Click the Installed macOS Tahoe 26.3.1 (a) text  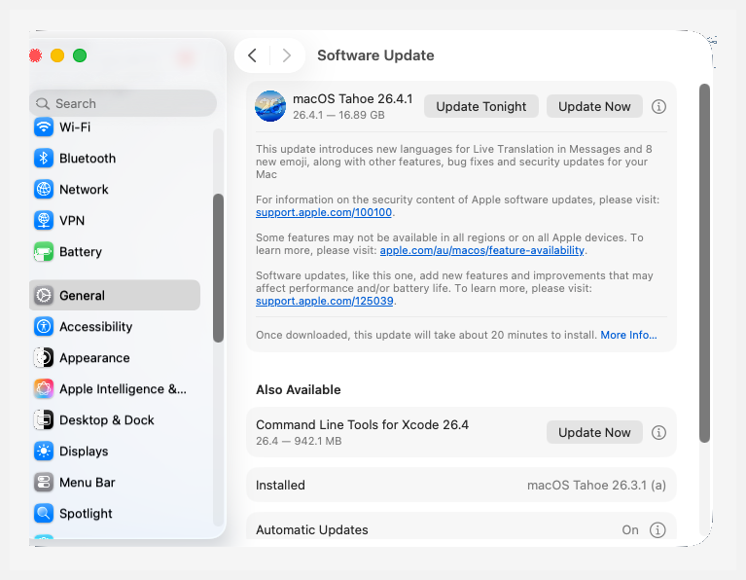tap(596, 486)
